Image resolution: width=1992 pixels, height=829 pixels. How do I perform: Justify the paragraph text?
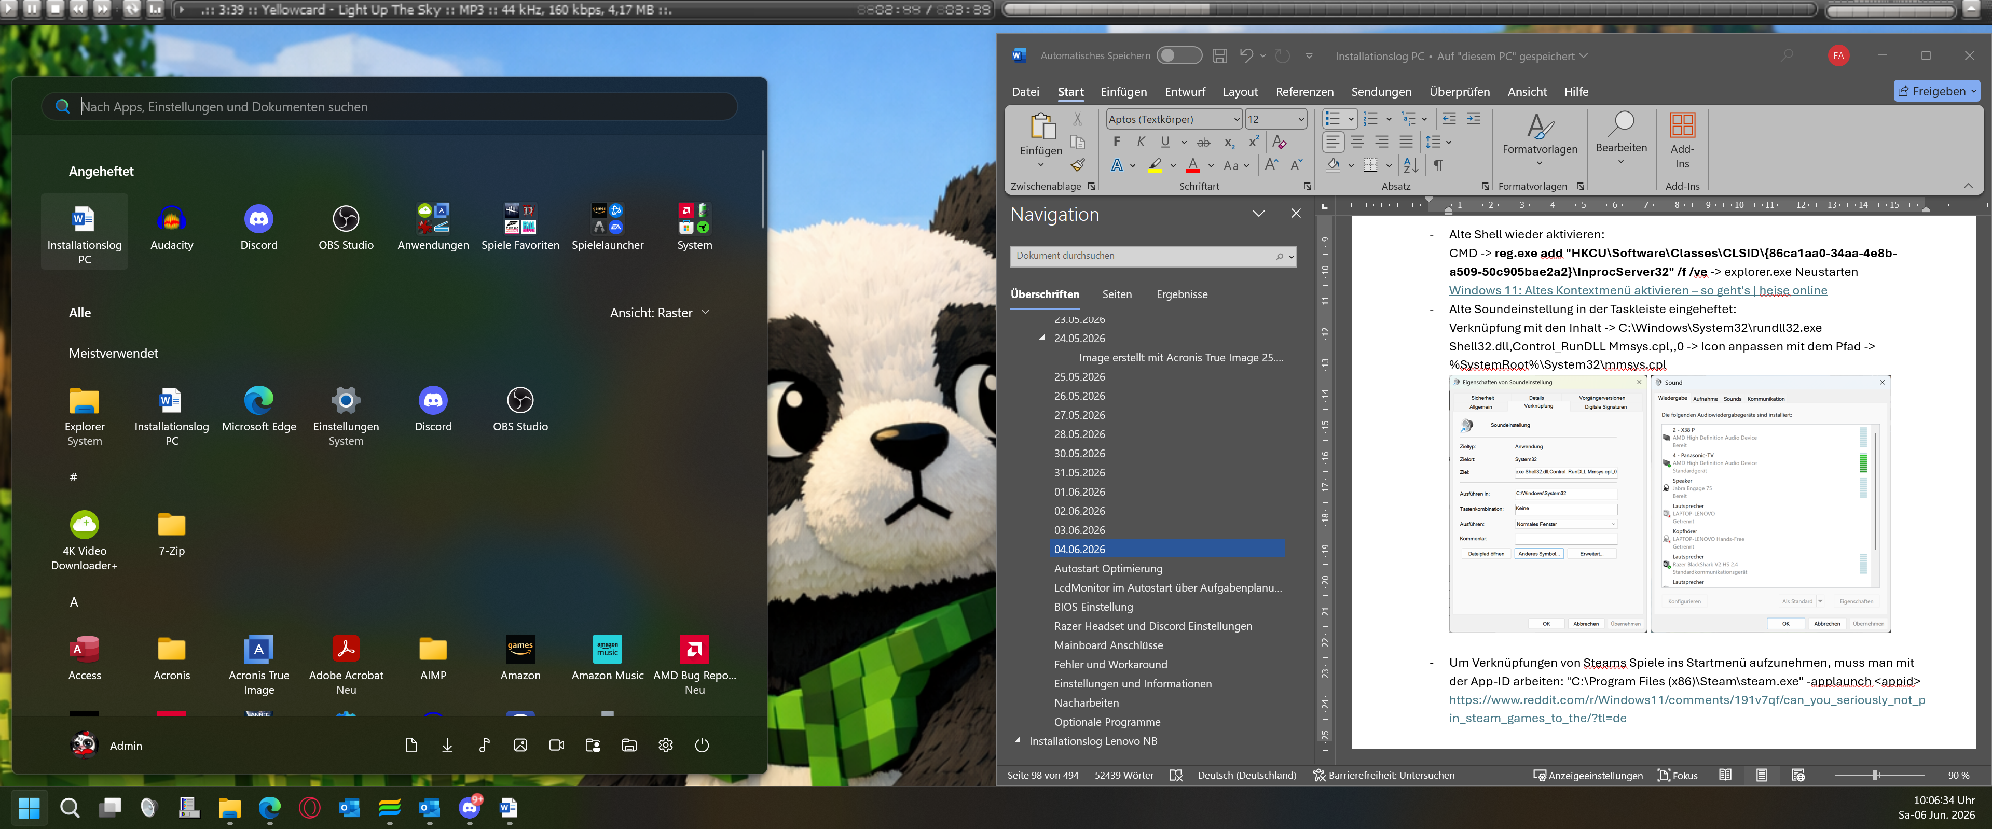(1406, 142)
